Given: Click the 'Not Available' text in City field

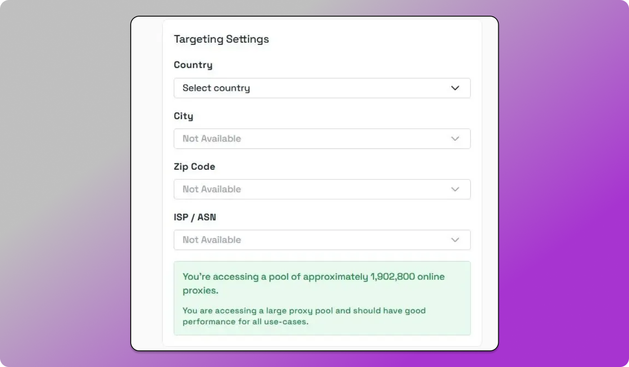Looking at the screenshot, I should click(212, 139).
